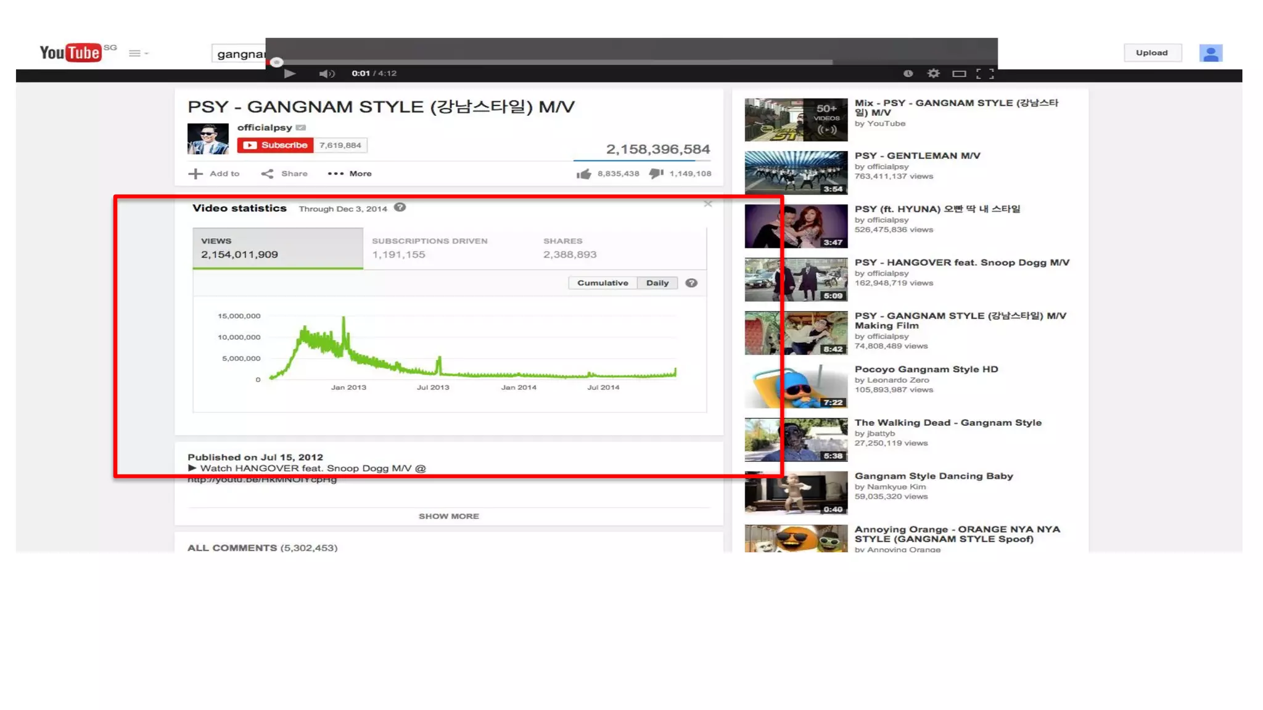This screenshot has width=1263, height=710.
Task: Switch chart to Cumulative view
Action: click(602, 283)
